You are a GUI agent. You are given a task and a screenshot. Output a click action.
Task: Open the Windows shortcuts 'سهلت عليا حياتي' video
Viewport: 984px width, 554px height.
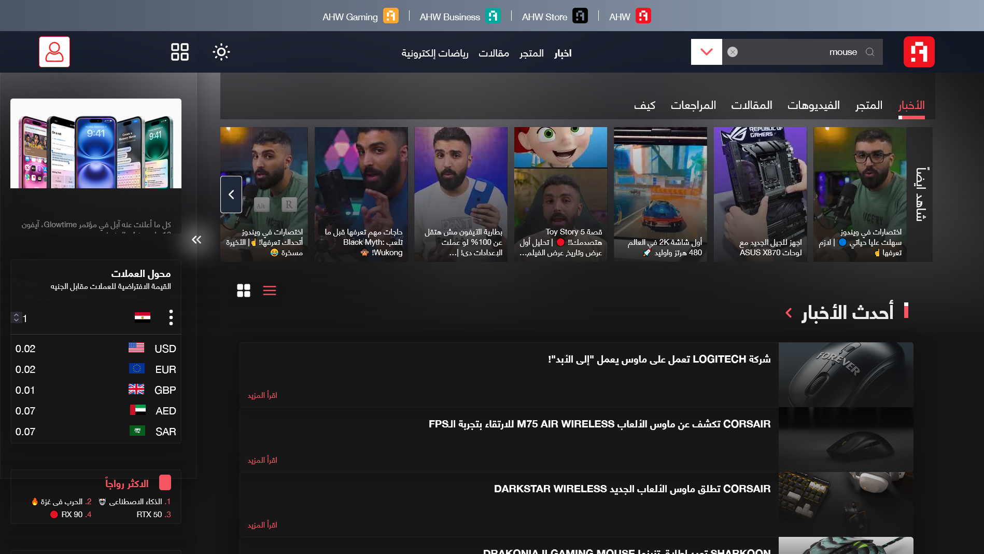tap(860, 195)
